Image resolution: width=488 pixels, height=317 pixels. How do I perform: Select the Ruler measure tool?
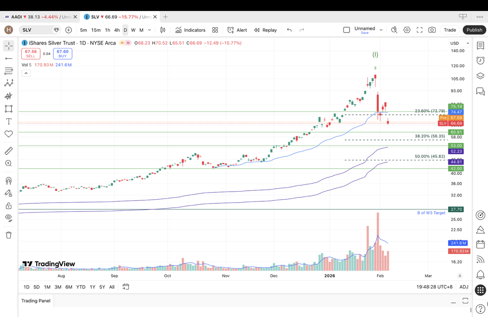[9, 151]
